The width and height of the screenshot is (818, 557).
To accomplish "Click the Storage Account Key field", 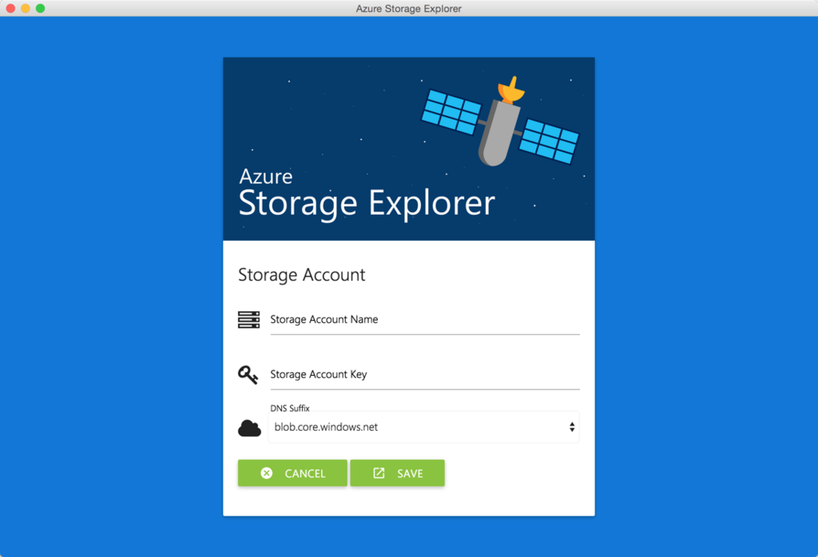I will coord(425,374).
